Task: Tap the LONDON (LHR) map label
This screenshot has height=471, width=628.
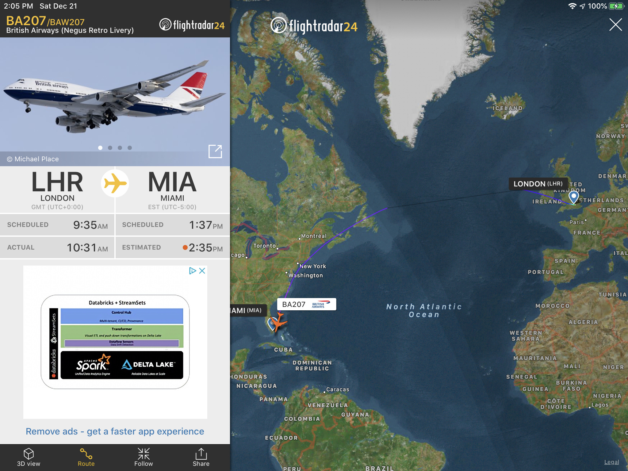Action: (x=538, y=184)
